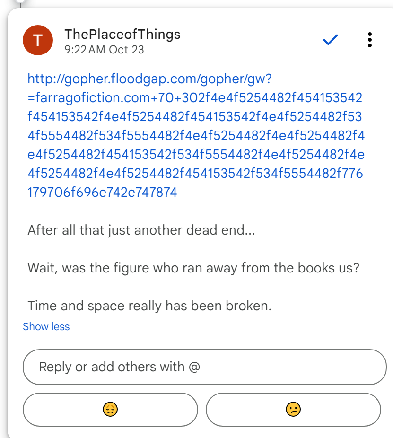React with the confused face emoji
Image resolution: width=393 pixels, height=438 pixels.
click(x=293, y=409)
